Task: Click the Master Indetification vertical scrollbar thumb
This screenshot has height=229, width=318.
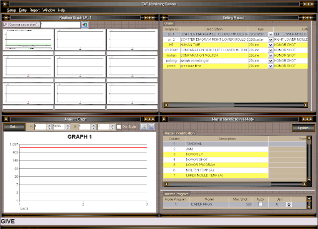Action: pyautogui.click(x=309, y=142)
